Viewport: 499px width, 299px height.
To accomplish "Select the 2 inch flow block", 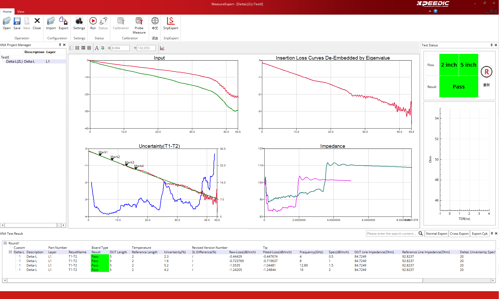I will pyautogui.click(x=449, y=65).
